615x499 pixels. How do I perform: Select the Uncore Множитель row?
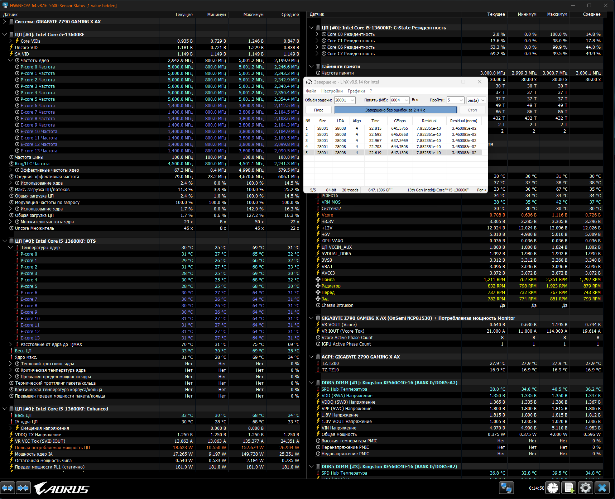tap(150, 228)
